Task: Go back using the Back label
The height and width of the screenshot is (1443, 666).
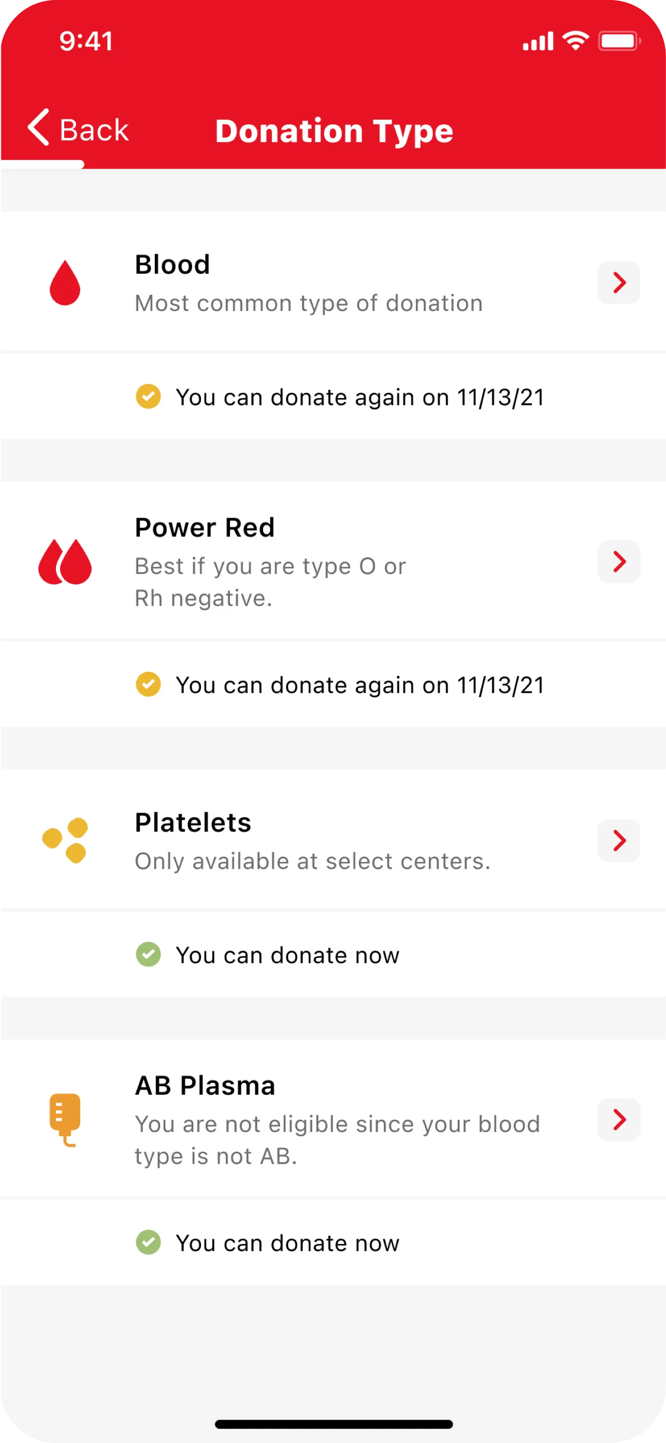Action: (94, 130)
